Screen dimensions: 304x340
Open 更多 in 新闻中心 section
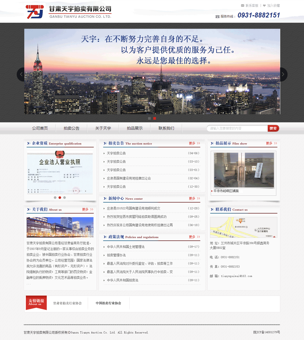195,198
